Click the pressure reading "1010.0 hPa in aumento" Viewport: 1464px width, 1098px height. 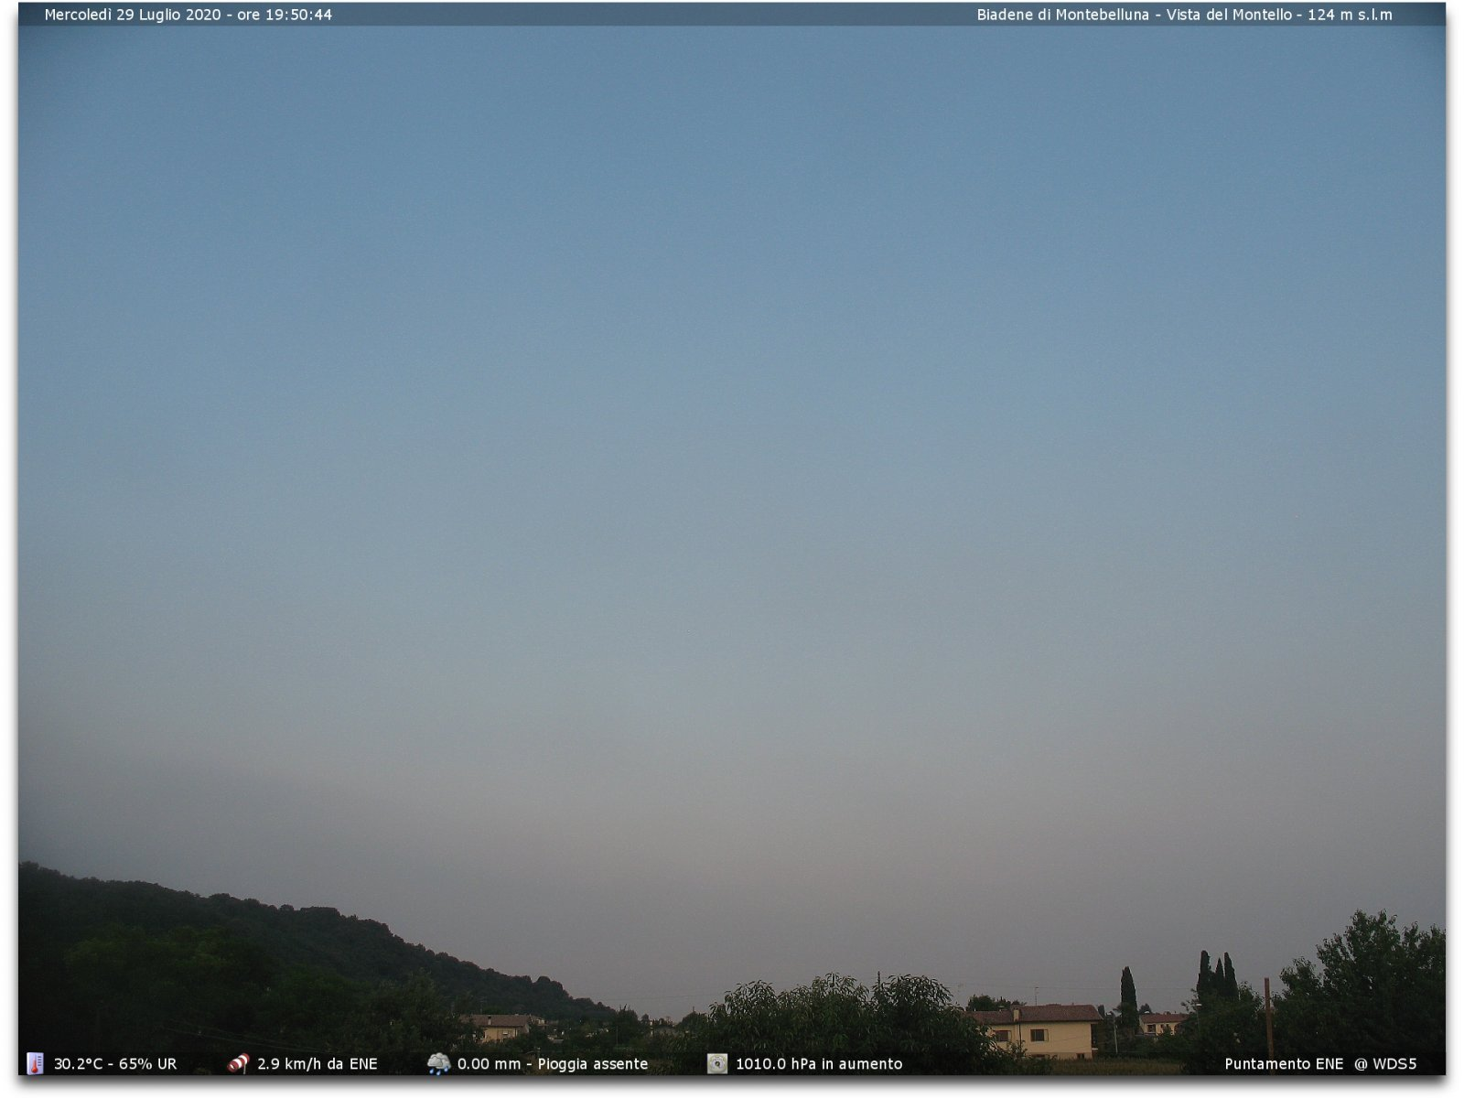819,1064
